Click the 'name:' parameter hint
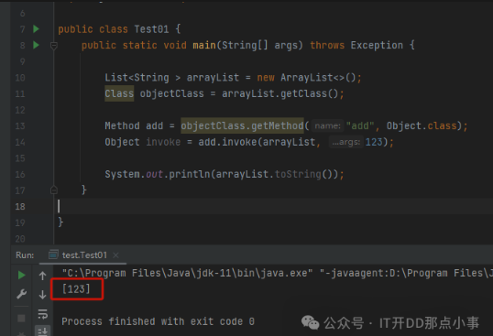This screenshot has width=493, height=336. coord(328,126)
